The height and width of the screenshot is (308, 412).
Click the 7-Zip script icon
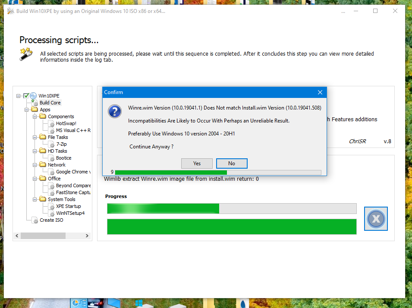[x=52, y=144]
